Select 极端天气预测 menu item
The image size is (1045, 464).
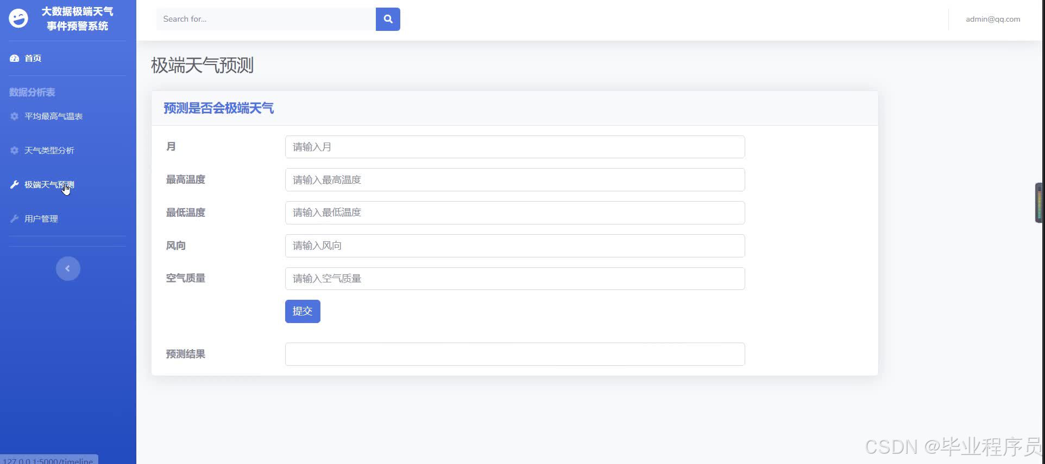pyautogui.click(x=49, y=184)
